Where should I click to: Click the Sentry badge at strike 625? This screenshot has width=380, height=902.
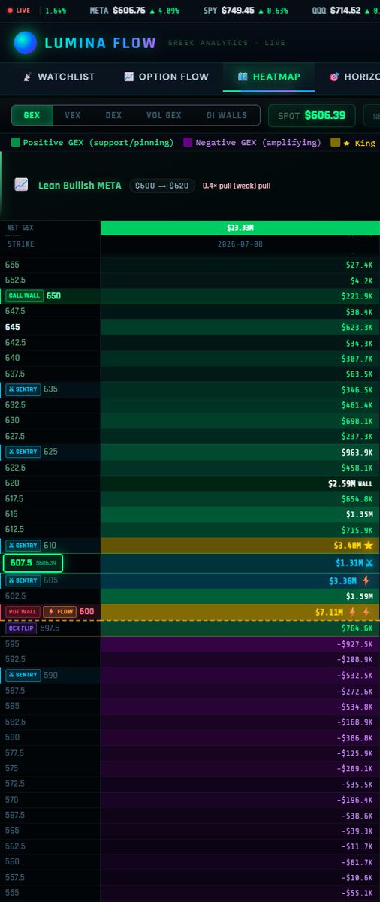point(23,452)
